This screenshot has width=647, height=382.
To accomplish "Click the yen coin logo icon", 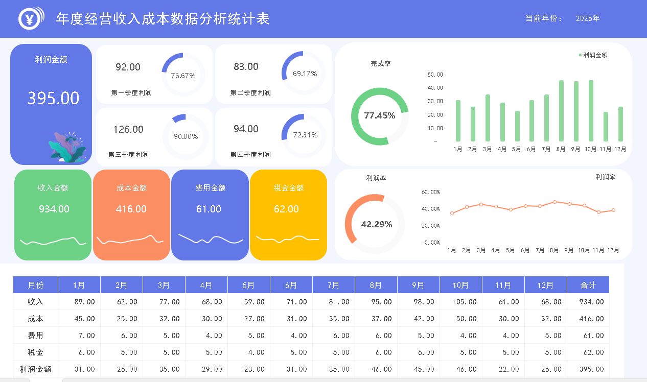I will click(30, 19).
